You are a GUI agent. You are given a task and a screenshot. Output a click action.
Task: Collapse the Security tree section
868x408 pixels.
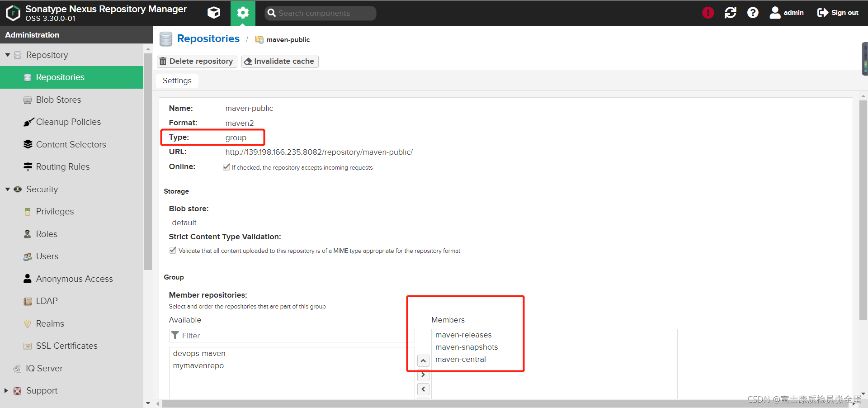pos(8,189)
